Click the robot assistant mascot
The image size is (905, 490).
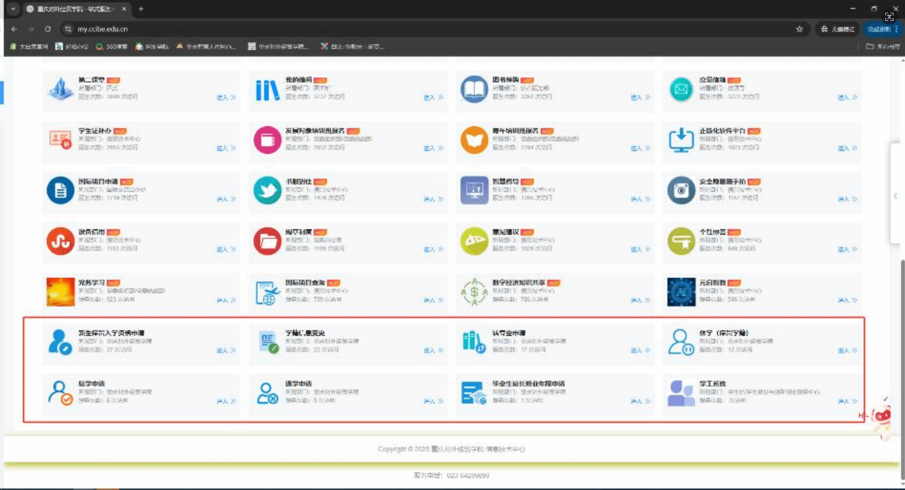pyautogui.click(x=881, y=416)
